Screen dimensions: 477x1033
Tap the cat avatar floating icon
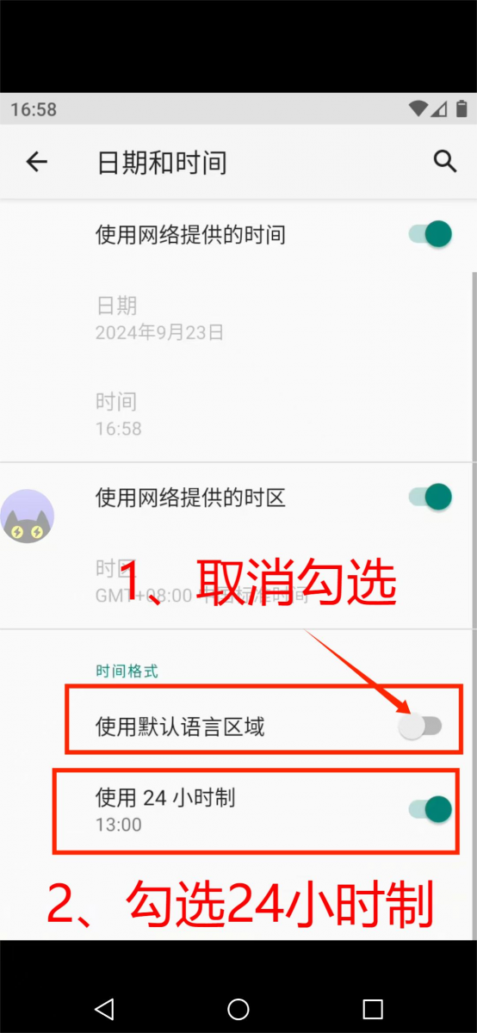point(27,516)
